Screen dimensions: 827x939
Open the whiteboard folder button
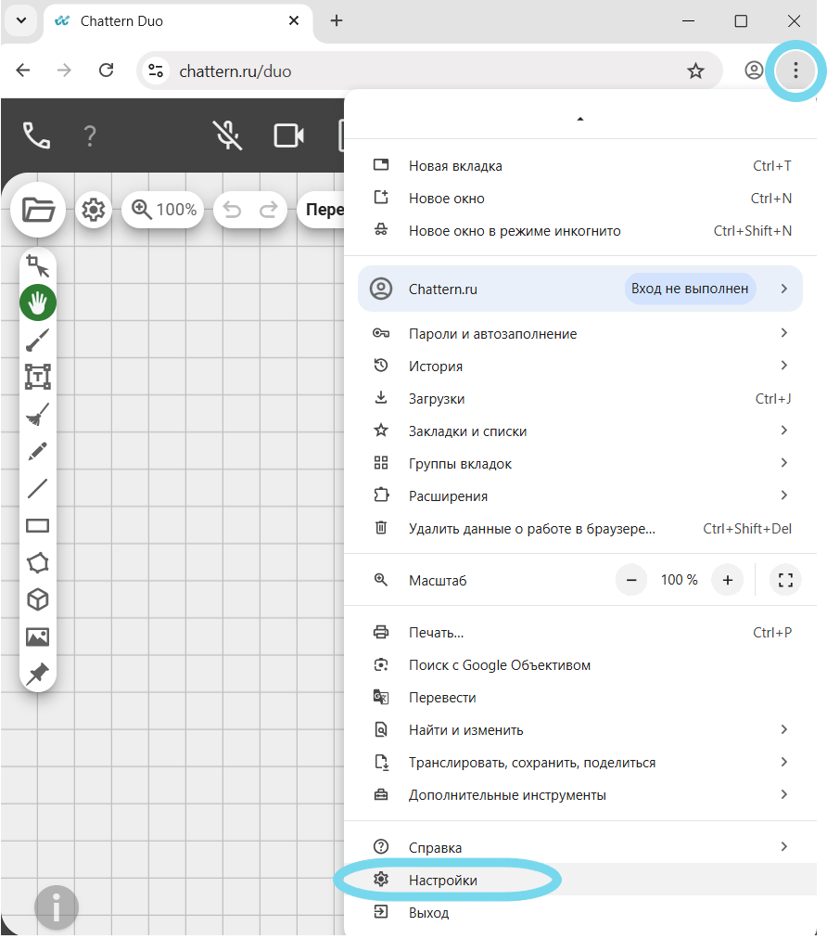38,211
